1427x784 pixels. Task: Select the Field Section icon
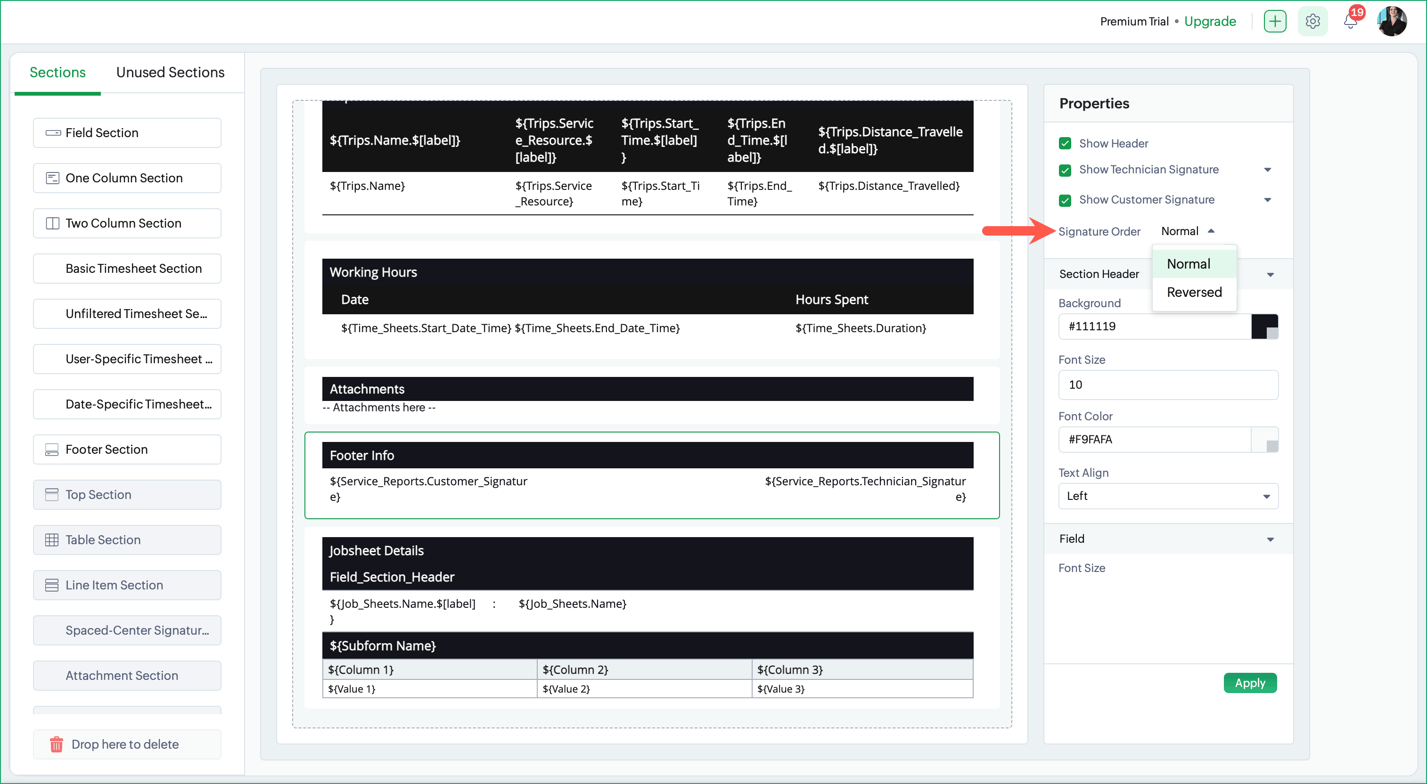[53, 133]
